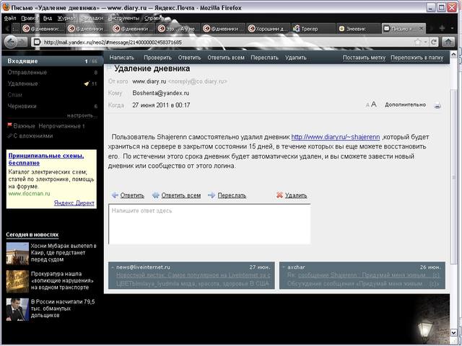
Task: Click the reply-all double arrow icon
Action: coord(156,195)
